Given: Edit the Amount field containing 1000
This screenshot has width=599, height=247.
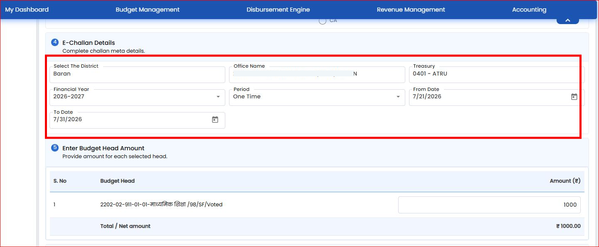Looking at the screenshot, I should (489, 205).
